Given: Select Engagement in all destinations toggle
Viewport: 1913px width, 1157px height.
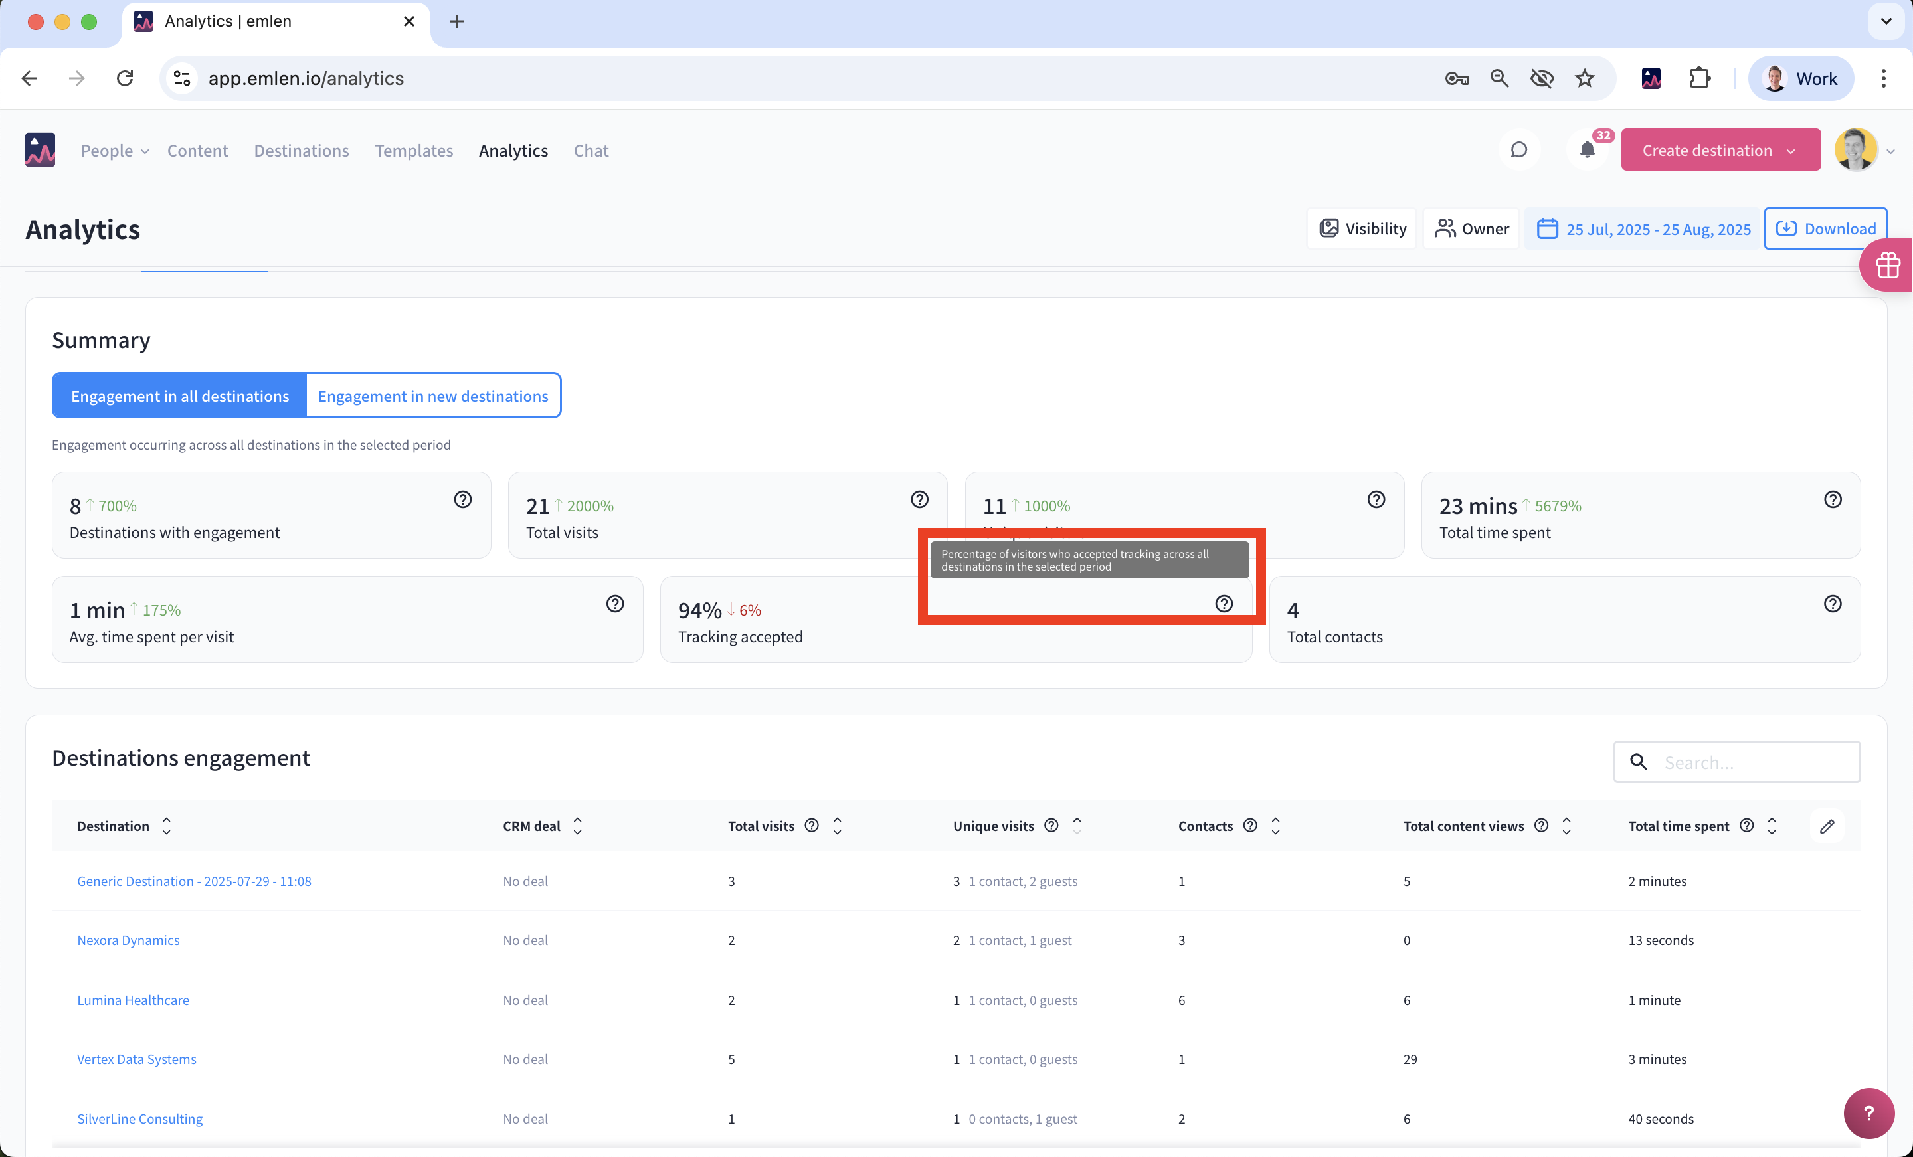Looking at the screenshot, I should pyautogui.click(x=179, y=396).
